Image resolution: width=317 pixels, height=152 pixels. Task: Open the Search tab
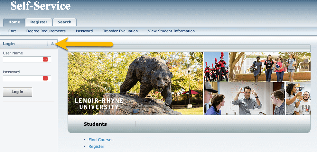(x=64, y=22)
